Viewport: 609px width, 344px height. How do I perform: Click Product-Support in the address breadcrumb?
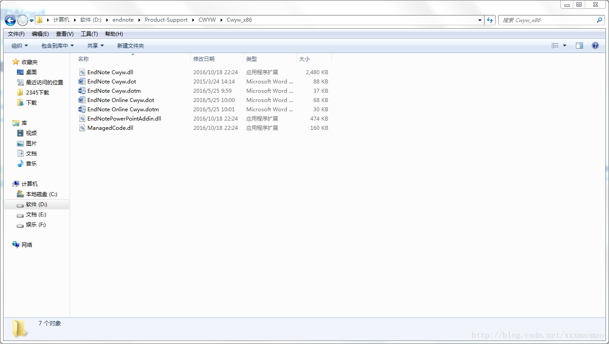pos(166,20)
